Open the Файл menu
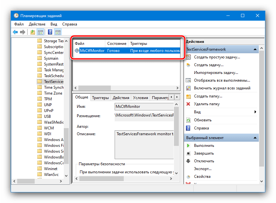The height and width of the screenshot is (203, 276). click(19, 24)
